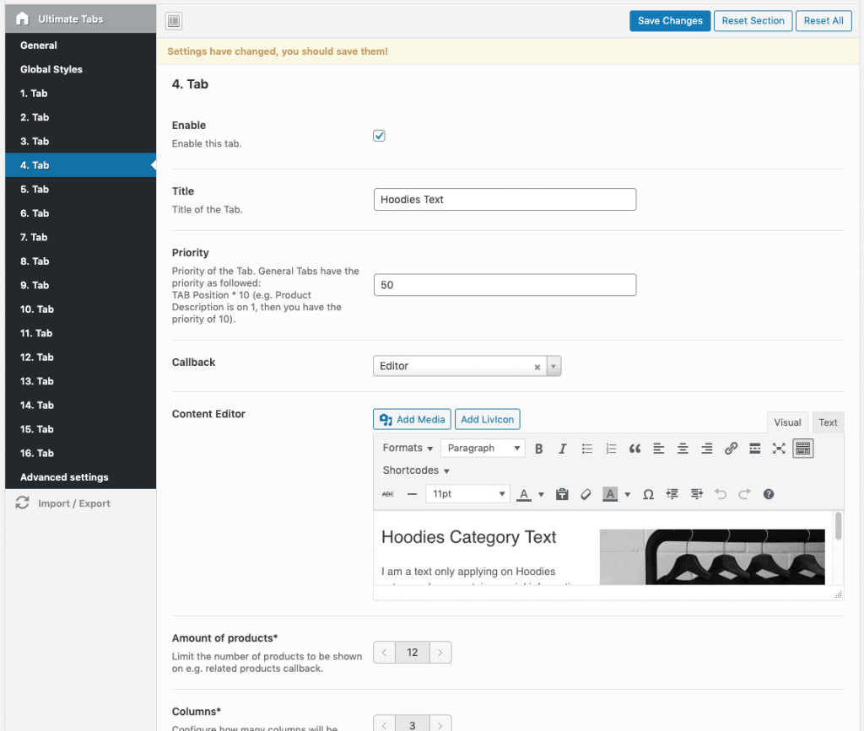The image size is (864, 731).
Task: Open keyboard shortcuts help icon
Action: point(769,494)
